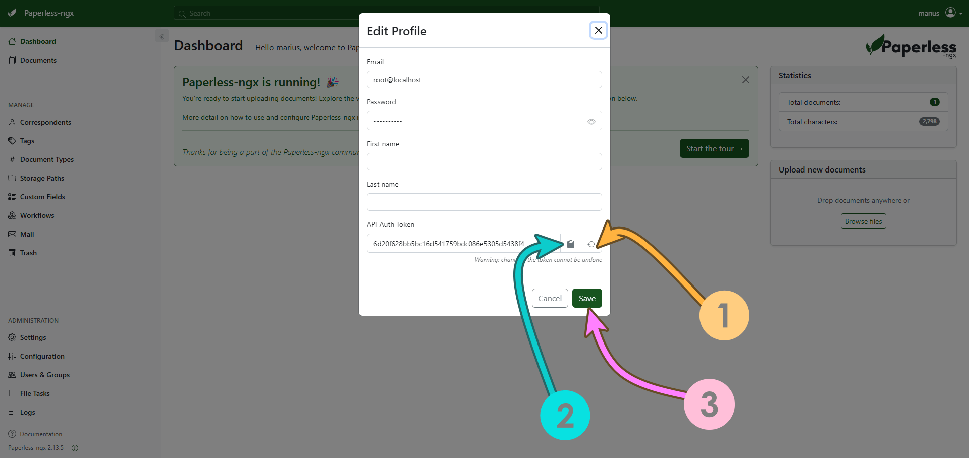
Task: Click the Total characters 2,798 badge
Action: tap(929, 121)
